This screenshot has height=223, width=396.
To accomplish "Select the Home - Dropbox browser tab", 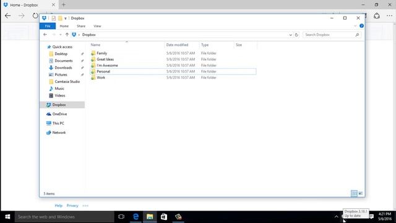I will pyautogui.click(x=29, y=5).
